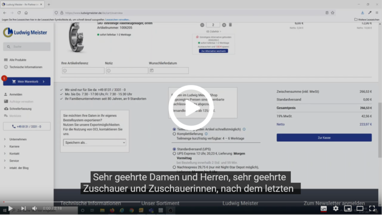The height and width of the screenshot is (215, 382).
Task: Increase quantity with plus icon
Action: 224,25
